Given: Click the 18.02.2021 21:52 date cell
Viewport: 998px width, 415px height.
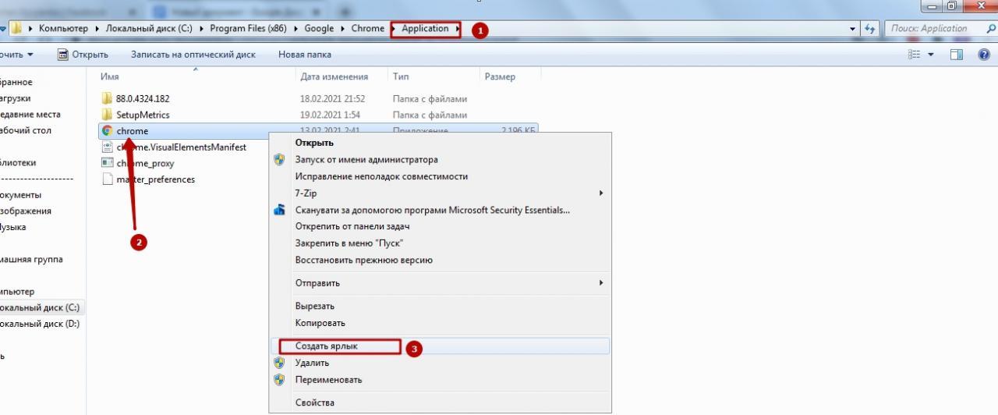Looking at the screenshot, I should pos(332,99).
